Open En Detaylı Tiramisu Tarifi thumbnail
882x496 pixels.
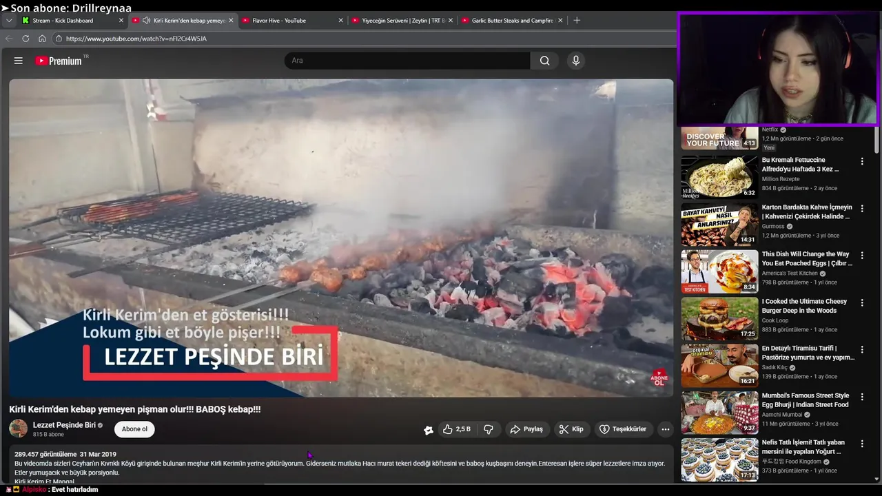719,366
